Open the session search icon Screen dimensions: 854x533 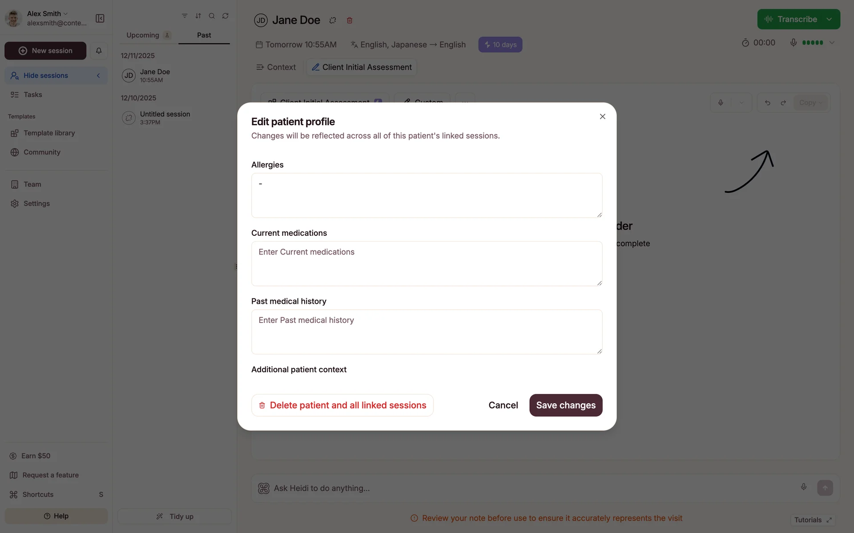pyautogui.click(x=212, y=16)
